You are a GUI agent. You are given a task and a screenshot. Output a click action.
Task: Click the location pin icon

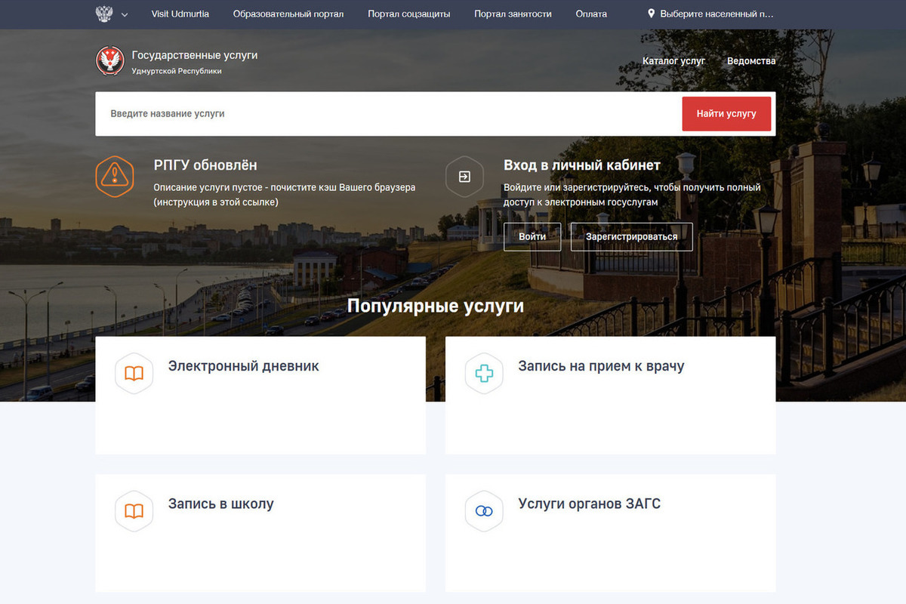click(652, 14)
